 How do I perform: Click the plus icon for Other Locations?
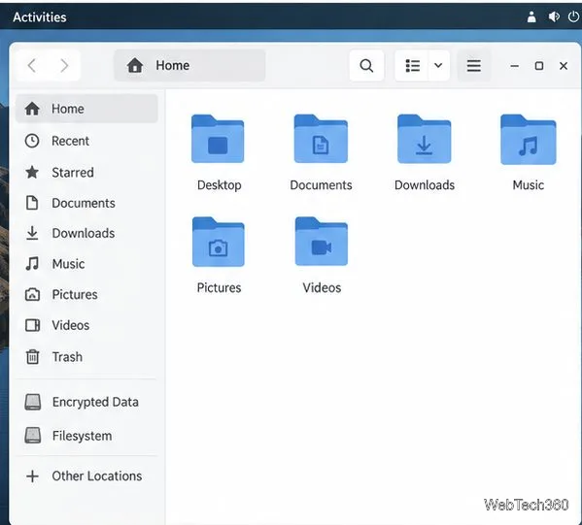(x=33, y=476)
